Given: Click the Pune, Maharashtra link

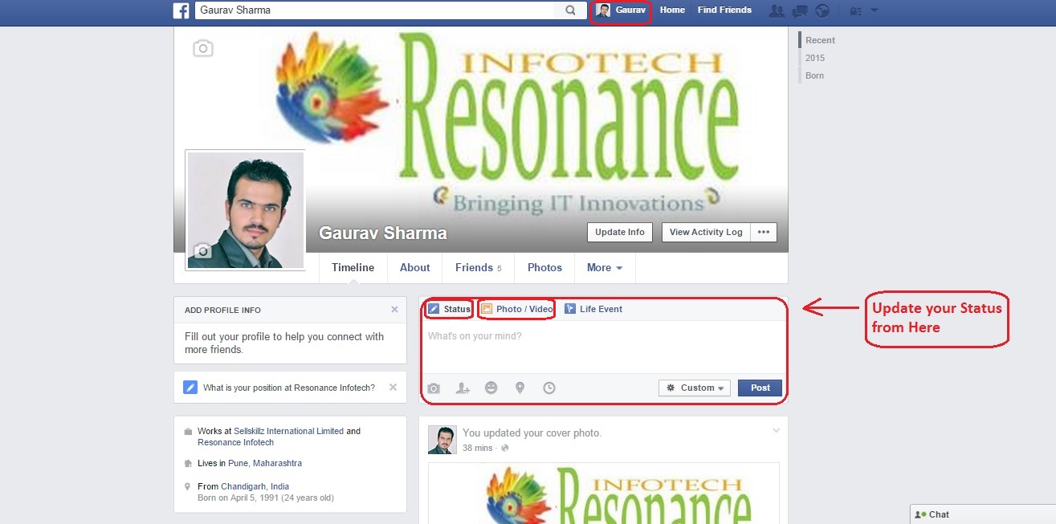Looking at the screenshot, I should 265,464.
